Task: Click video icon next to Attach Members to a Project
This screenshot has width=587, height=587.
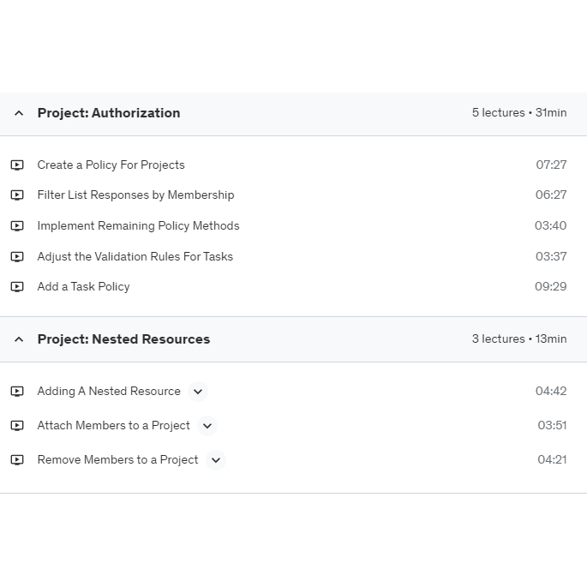Action: pos(17,426)
